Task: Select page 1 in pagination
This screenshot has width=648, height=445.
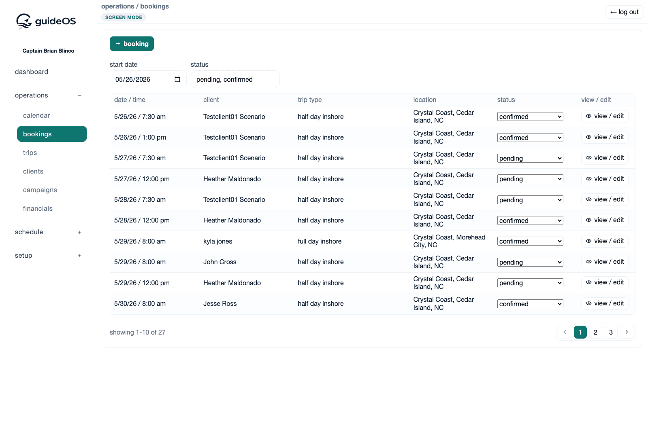Action: coord(580,332)
